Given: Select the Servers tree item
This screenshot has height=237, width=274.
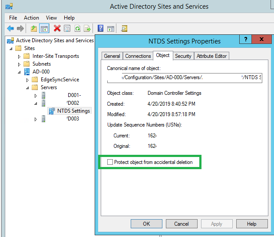Looking at the screenshot, I should point(49,87).
